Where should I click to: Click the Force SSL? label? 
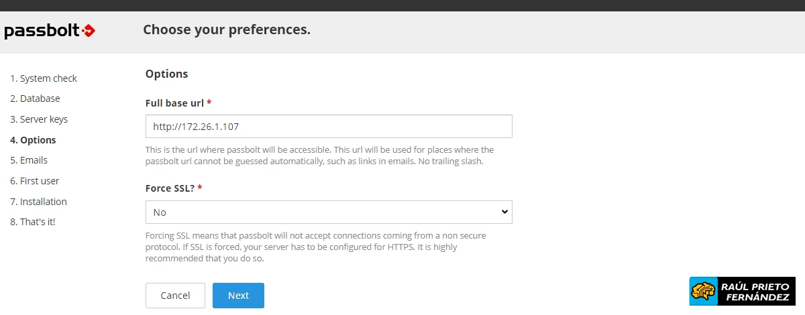coord(170,188)
